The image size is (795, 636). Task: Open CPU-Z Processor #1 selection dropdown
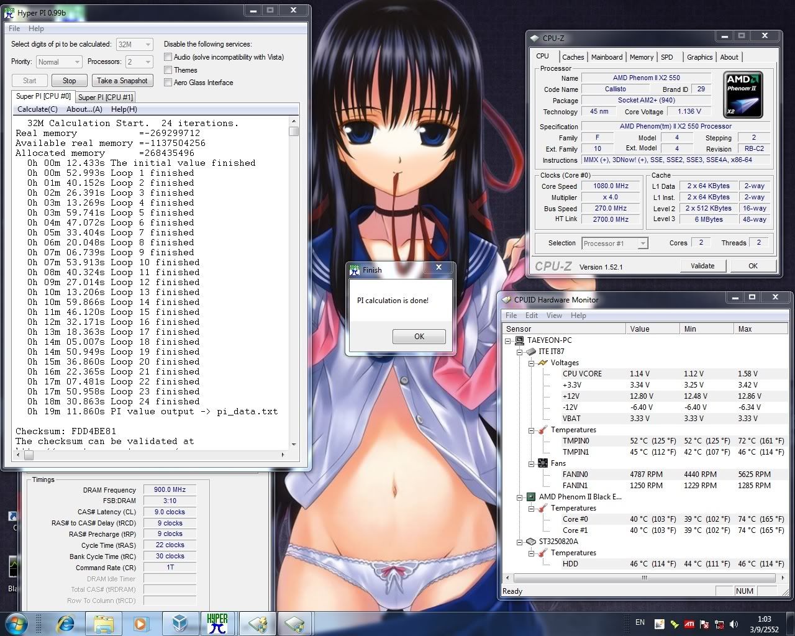(x=615, y=243)
